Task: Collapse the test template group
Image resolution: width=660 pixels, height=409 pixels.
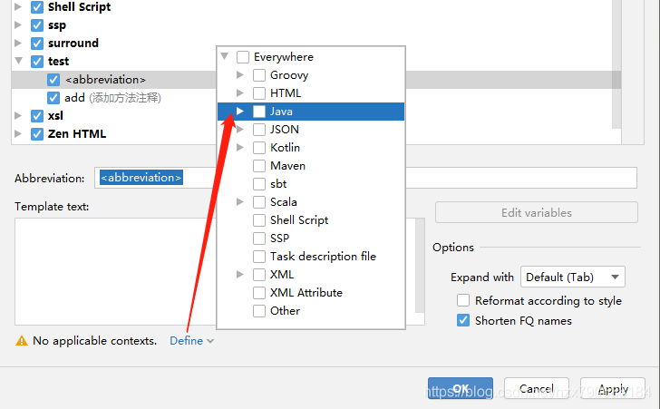Action: pyautogui.click(x=18, y=62)
